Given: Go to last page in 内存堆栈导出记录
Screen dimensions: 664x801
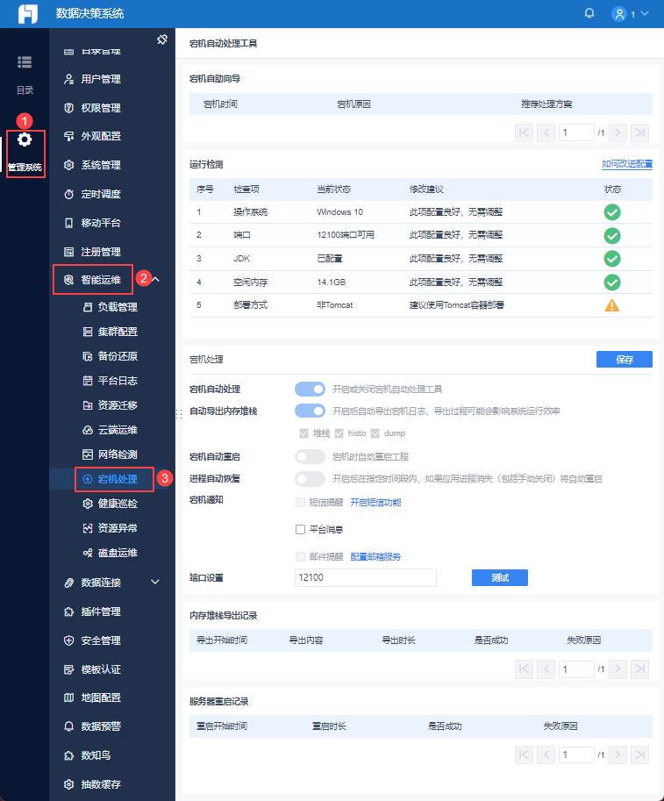Looking at the screenshot, I should pos(639,669).
